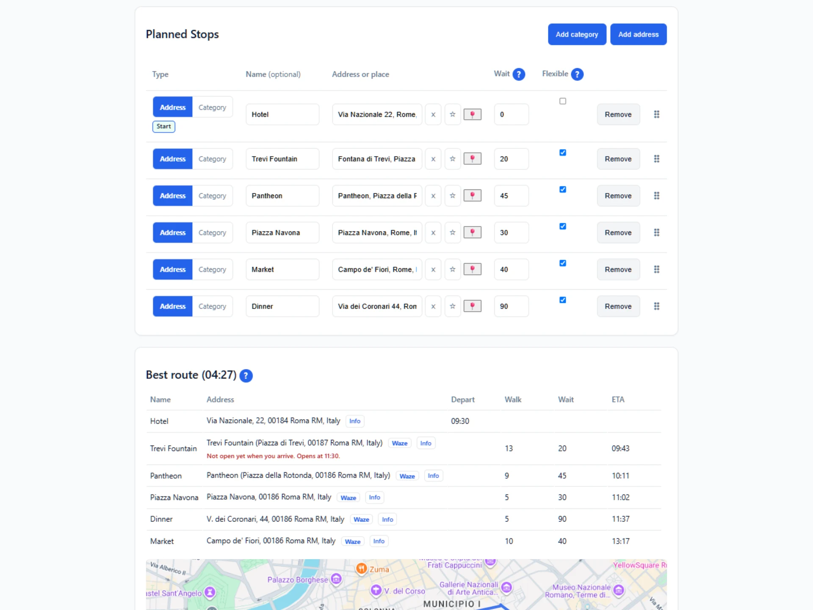Remove the Piazza Navona stop
This screenshot has width=813, height=610.
click(x=618, y=233)
